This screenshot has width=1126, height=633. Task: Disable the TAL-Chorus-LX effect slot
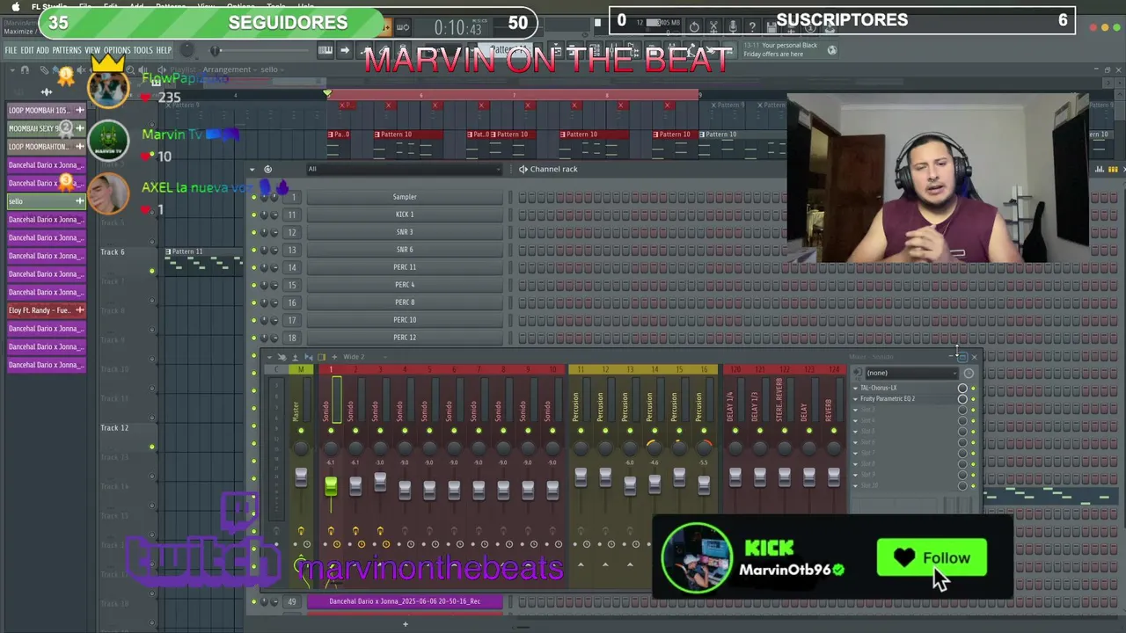click(x=973, y=388)
